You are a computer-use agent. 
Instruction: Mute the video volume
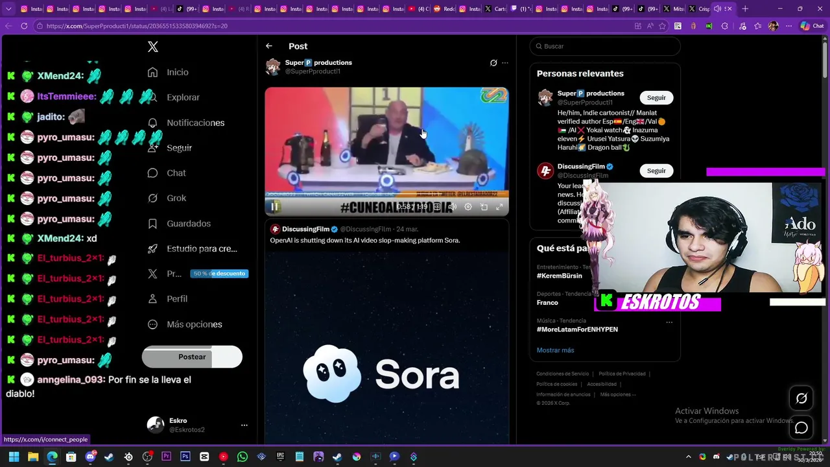pos(452,207)
